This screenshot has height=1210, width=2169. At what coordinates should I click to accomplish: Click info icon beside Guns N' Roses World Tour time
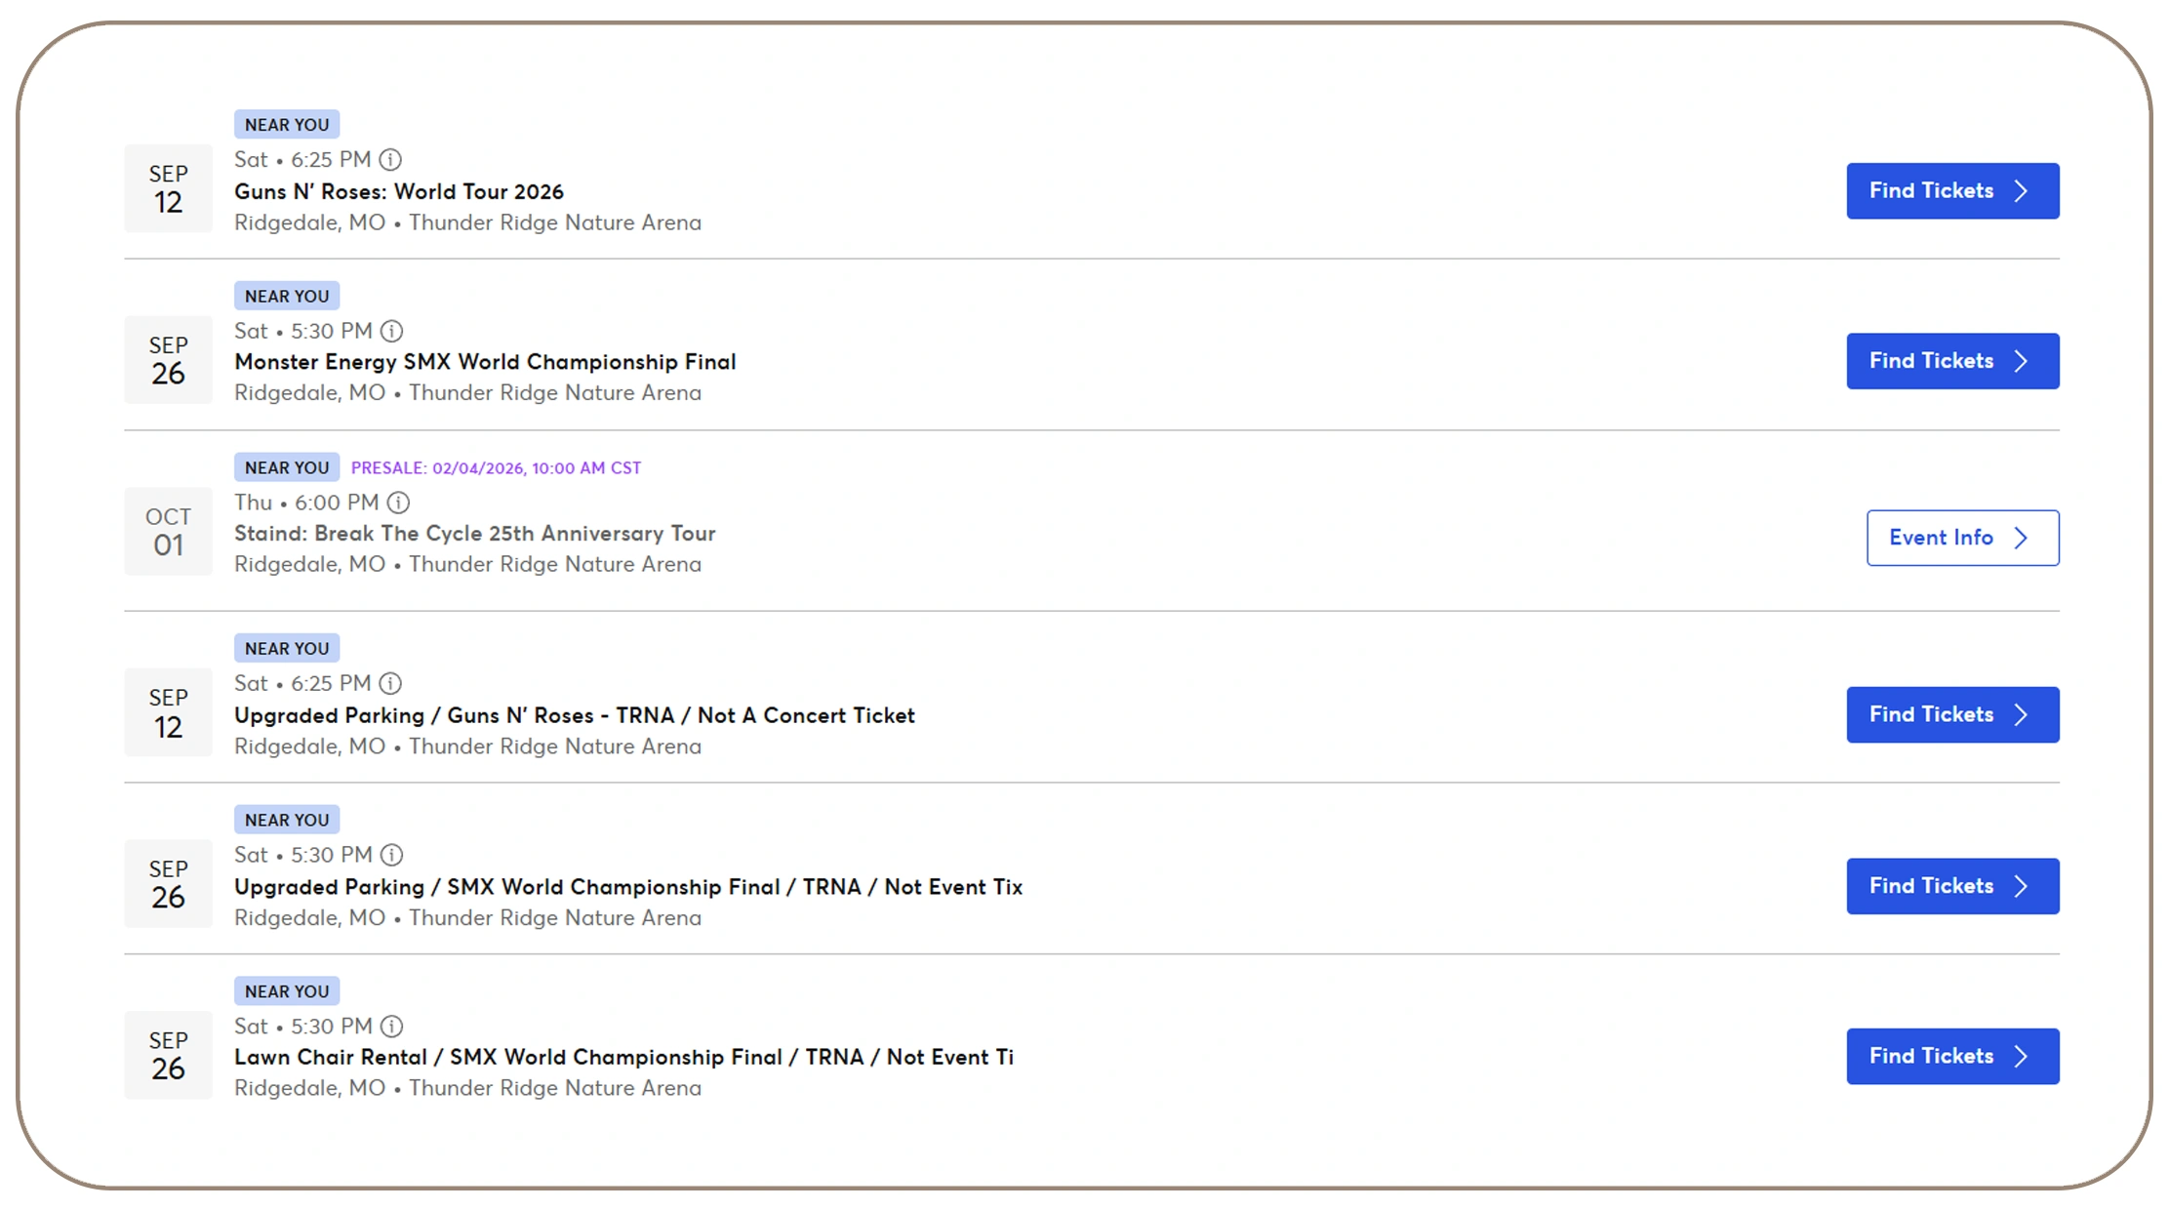pos(390,159)
